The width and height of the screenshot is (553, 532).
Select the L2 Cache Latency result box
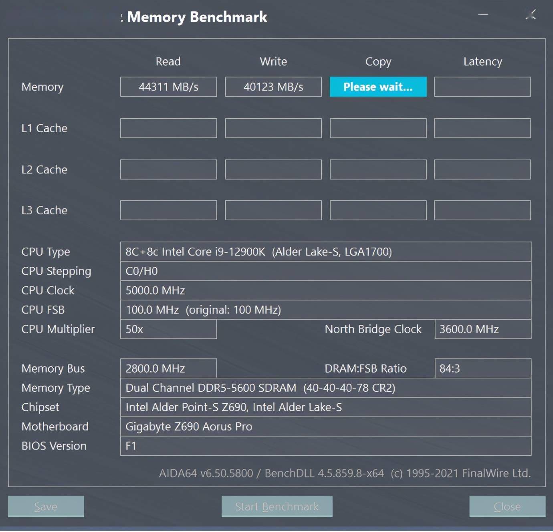pyautogui.click(x=482, y=169)
